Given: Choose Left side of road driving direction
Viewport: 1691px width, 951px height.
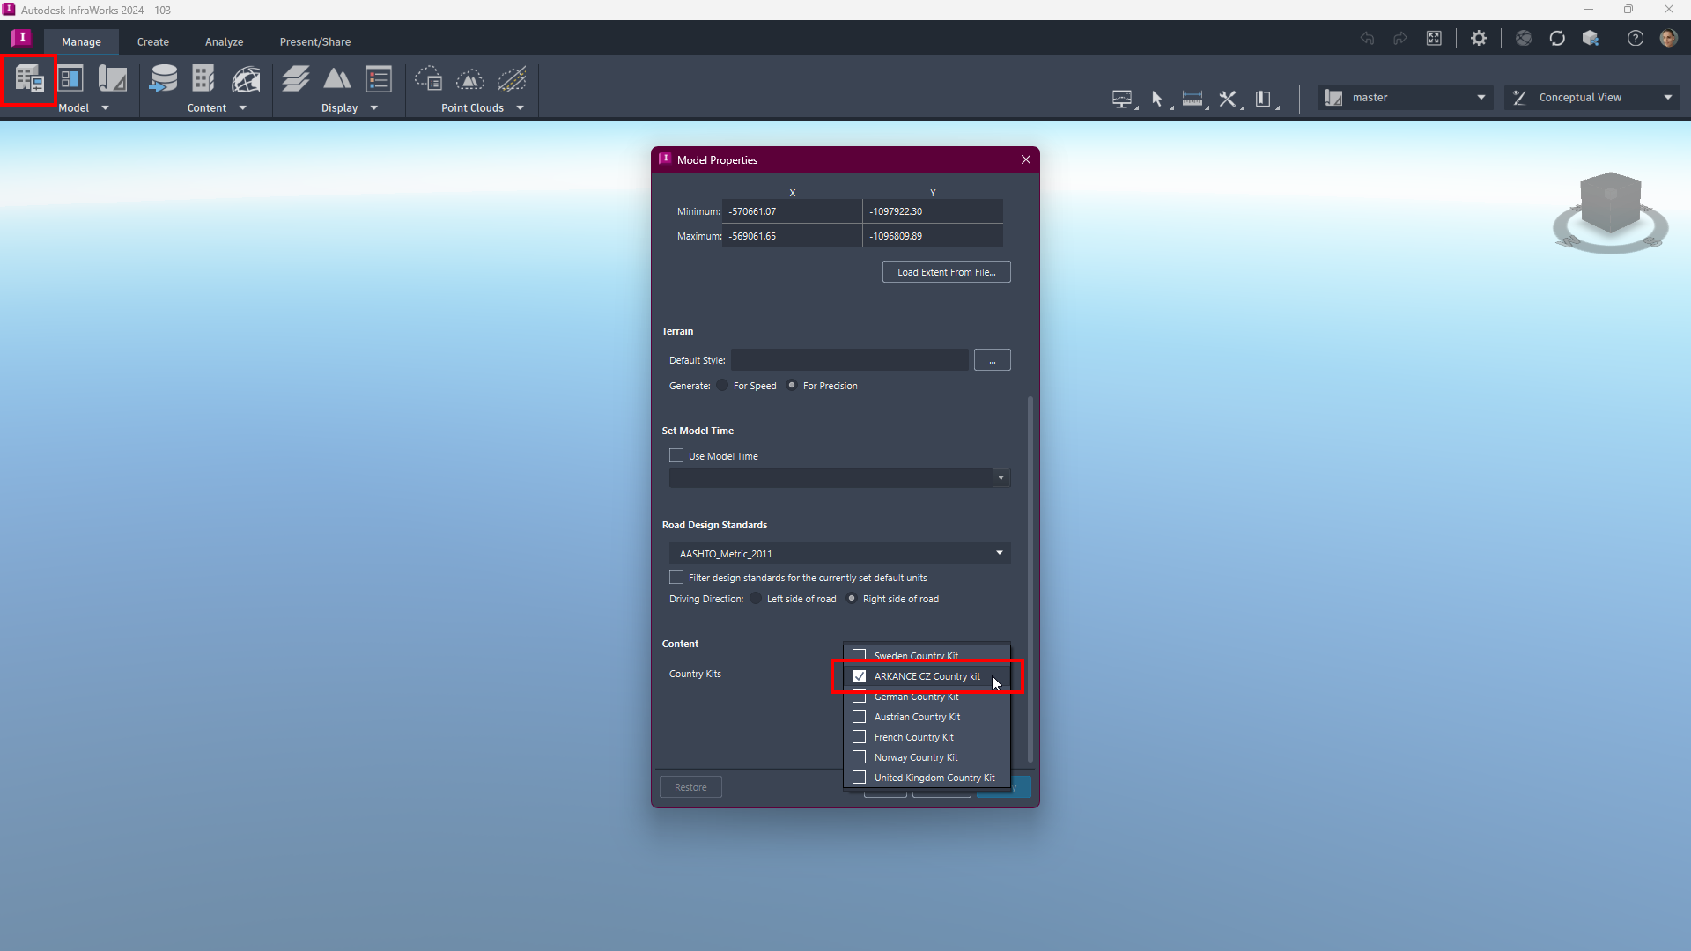Looking at the screenshot, I should (x=757, y=599).
